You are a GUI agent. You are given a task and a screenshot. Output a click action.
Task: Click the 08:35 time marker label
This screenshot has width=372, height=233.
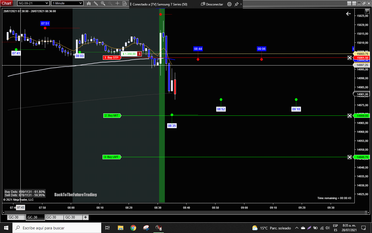[172, 126]
